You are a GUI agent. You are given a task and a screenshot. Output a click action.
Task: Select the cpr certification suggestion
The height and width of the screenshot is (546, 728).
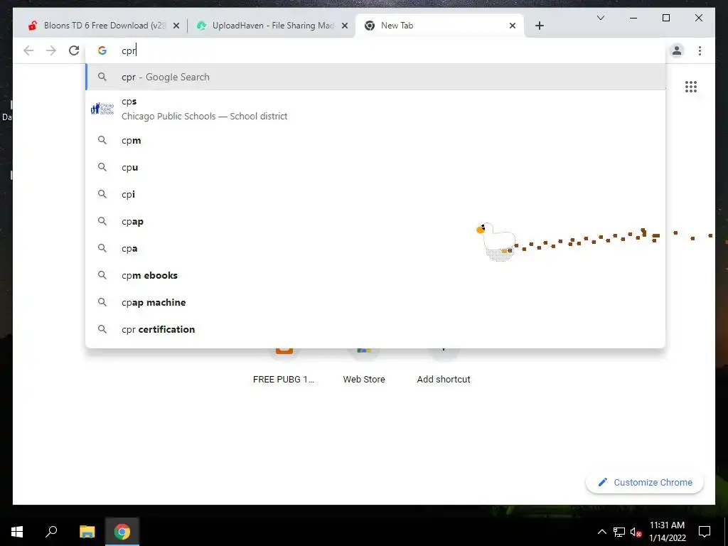point(375,329)
